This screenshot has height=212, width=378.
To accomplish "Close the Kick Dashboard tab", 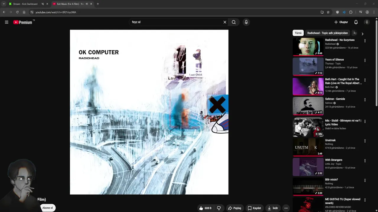I will [47, 4].
